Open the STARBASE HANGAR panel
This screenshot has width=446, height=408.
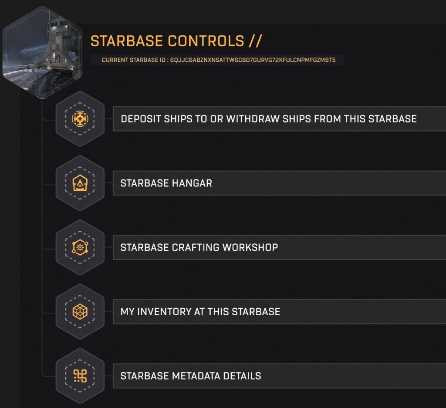[x=270, y=183]
